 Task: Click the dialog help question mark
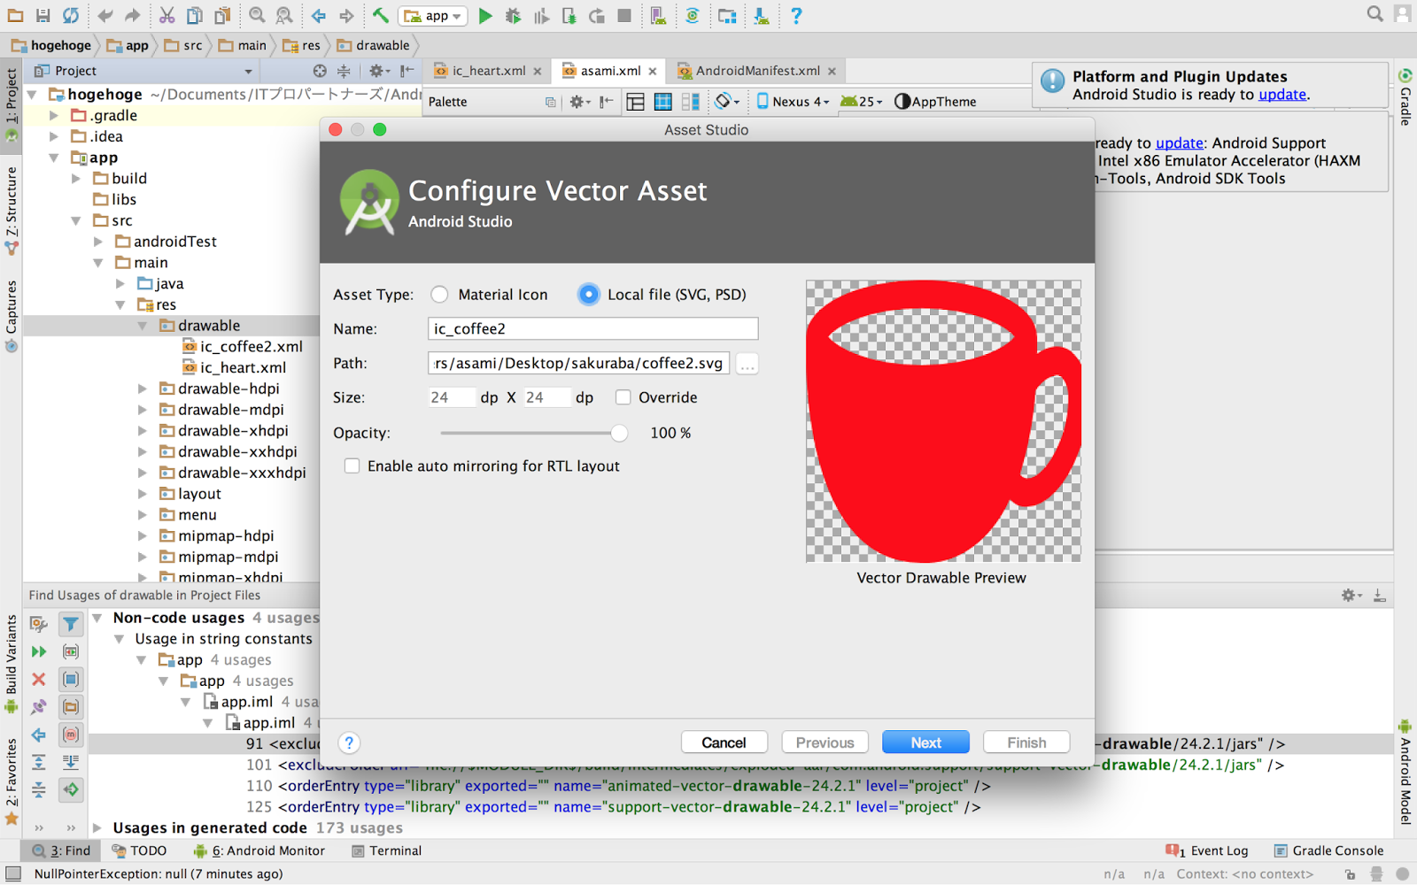tap(349, 743)
